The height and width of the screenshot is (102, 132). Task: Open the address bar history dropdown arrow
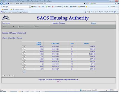(84, 4)
